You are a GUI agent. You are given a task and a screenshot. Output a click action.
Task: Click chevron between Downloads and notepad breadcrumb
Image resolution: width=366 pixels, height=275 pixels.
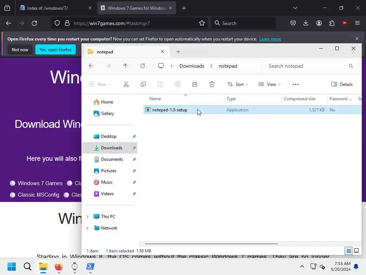[x=211, y=66]
